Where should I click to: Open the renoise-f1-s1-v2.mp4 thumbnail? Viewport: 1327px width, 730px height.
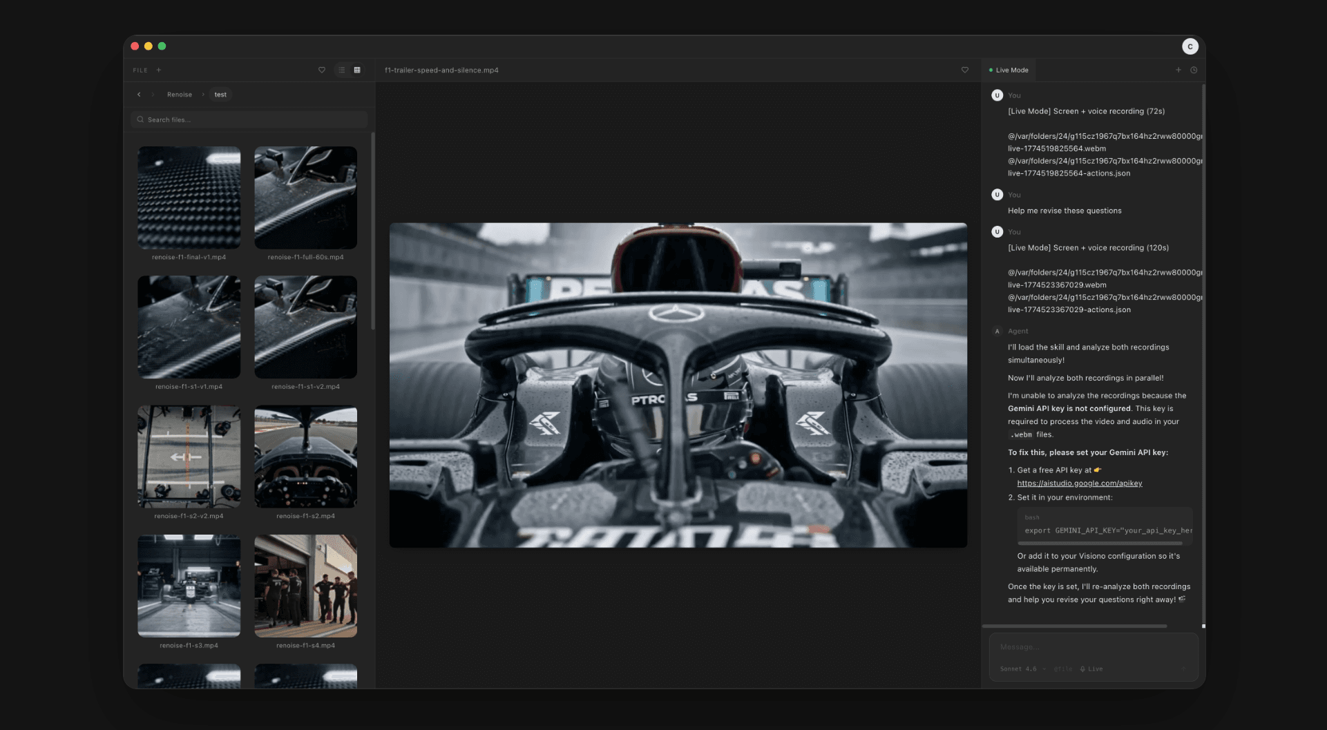306,327
